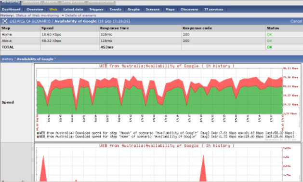Click the red legend square for Home step
Image resolution: width=303 pixels, height=182 pixels.
click(x=38, y=137)
